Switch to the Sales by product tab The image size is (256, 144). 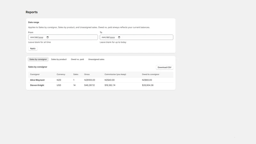[59, 60]
